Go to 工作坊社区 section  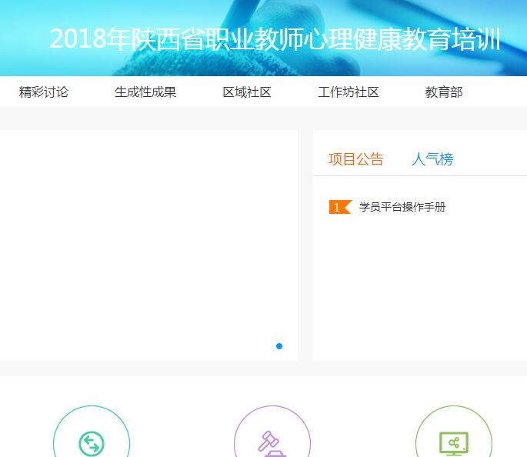point(349,92)
